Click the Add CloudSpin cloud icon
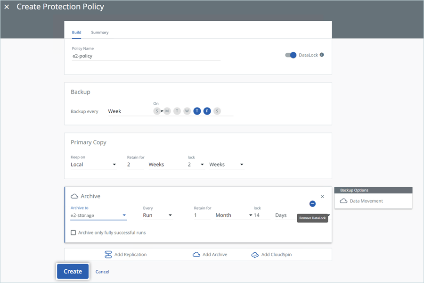Viewport: 424px width, 283px height. click(255, 255)
